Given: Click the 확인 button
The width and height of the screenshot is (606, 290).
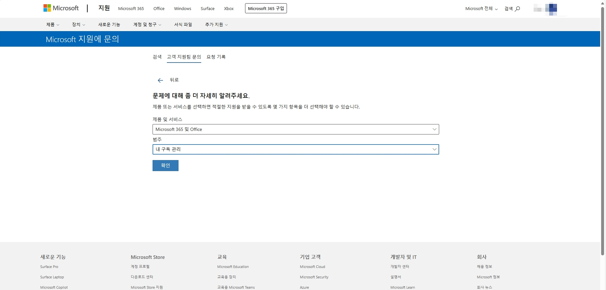Looking at the screenshot, I should 166,166.
